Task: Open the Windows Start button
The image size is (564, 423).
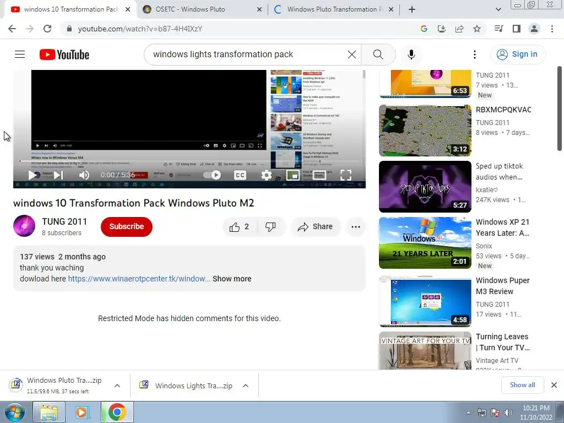Action: pyautogui.click(x=15, y=412)
